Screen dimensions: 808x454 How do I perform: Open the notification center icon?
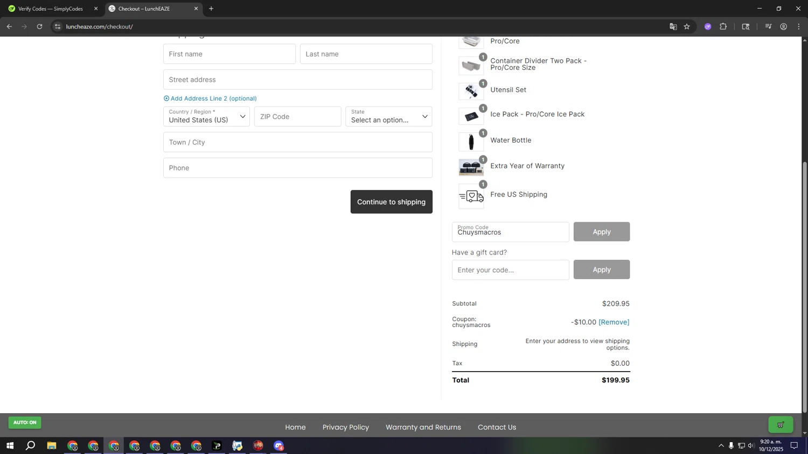[794, 445]
